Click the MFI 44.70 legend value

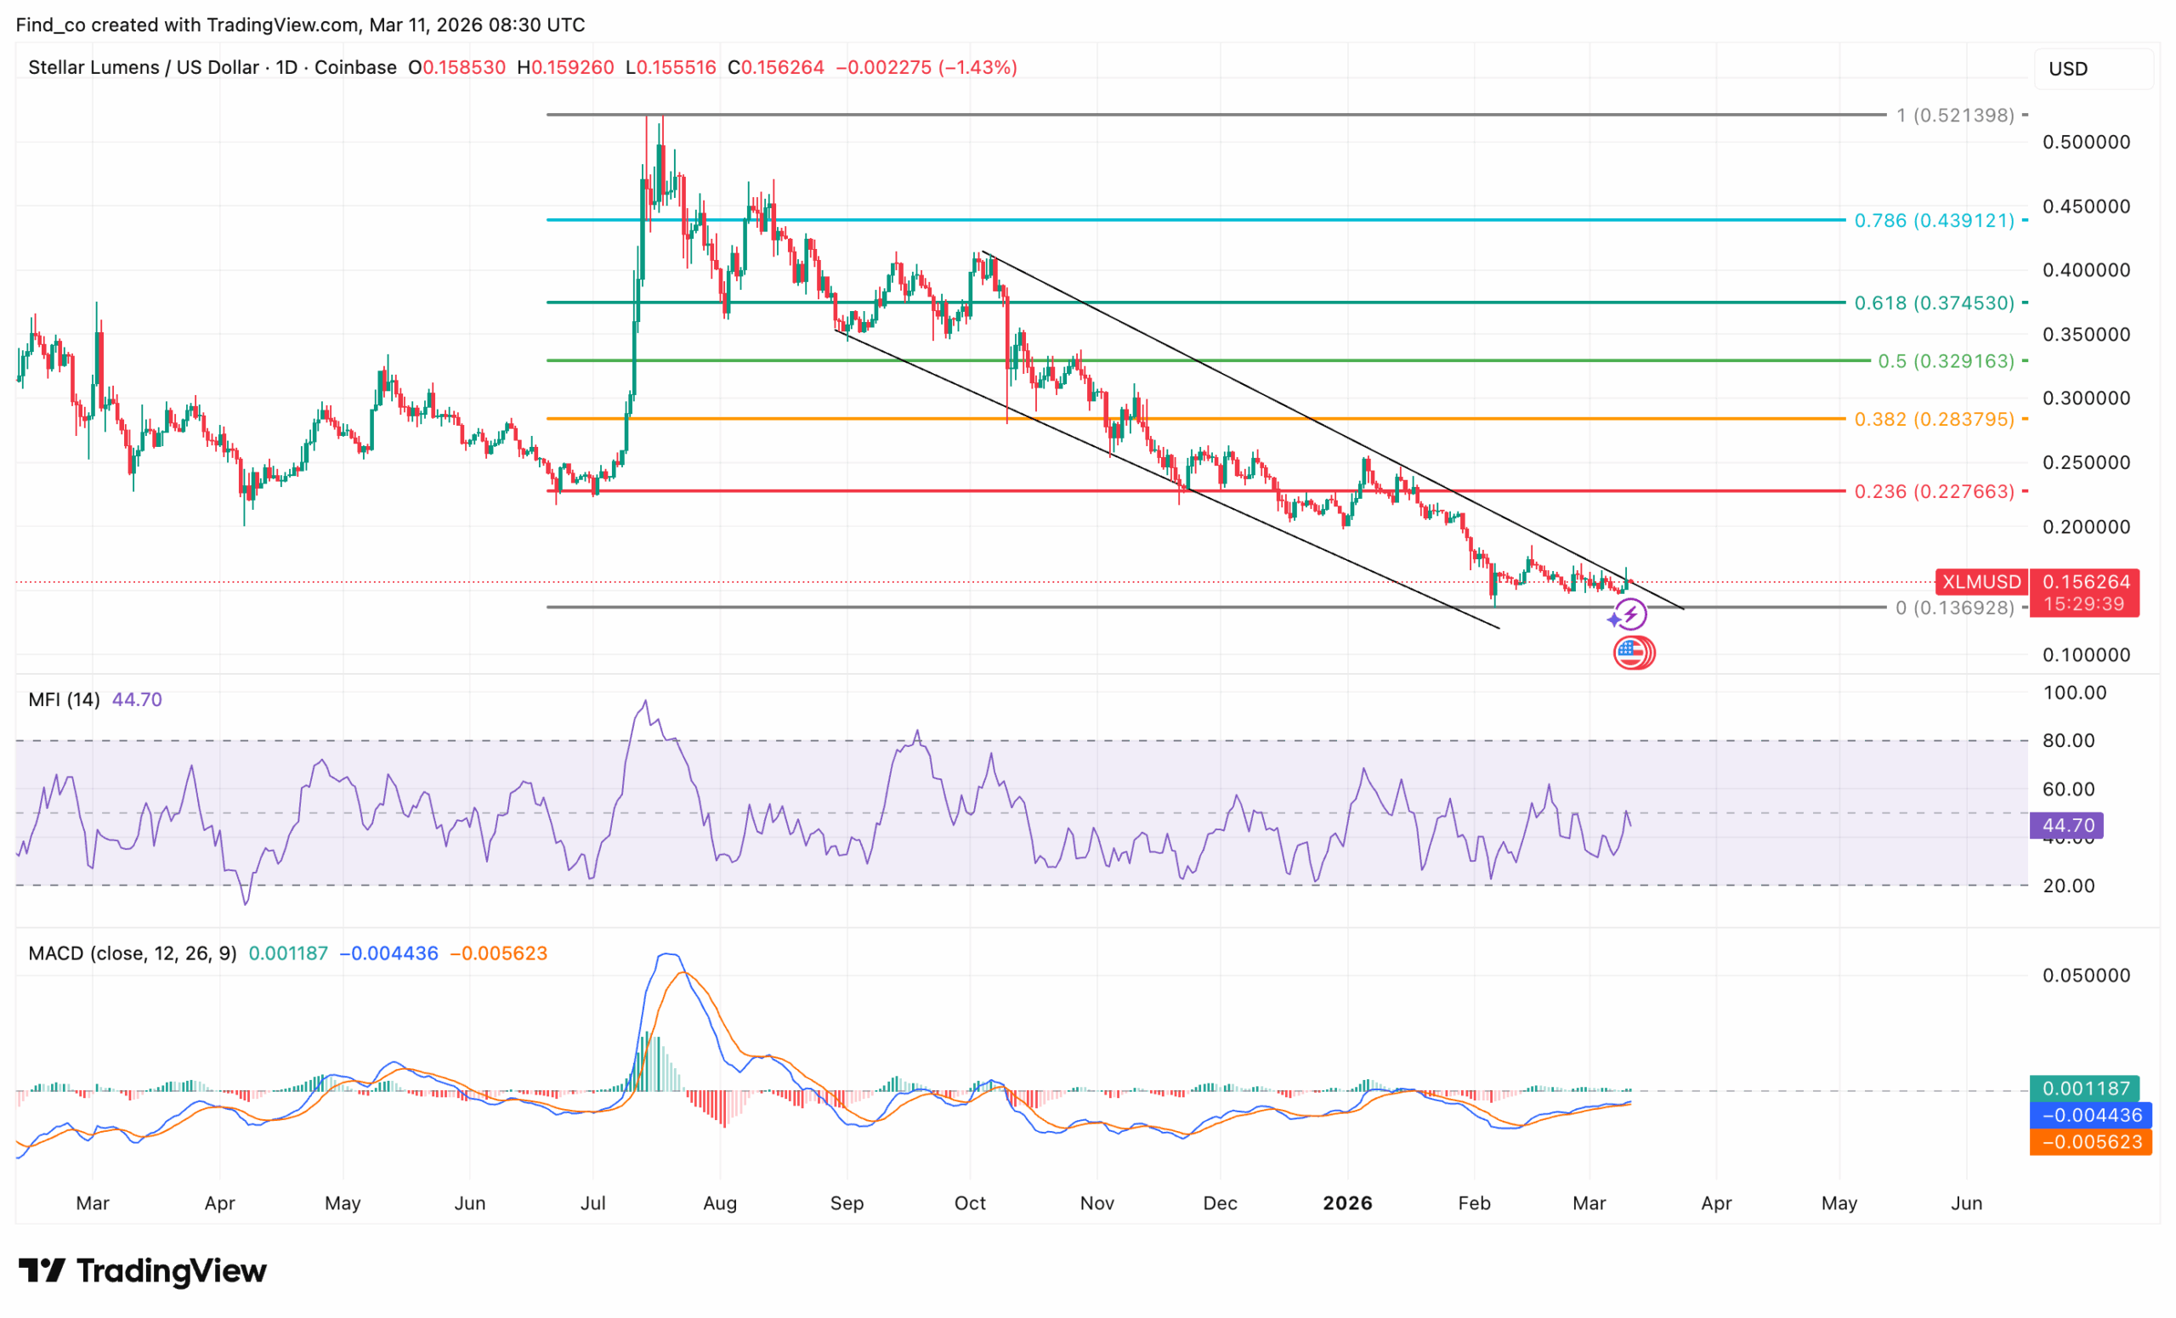(x=137, y=699)
